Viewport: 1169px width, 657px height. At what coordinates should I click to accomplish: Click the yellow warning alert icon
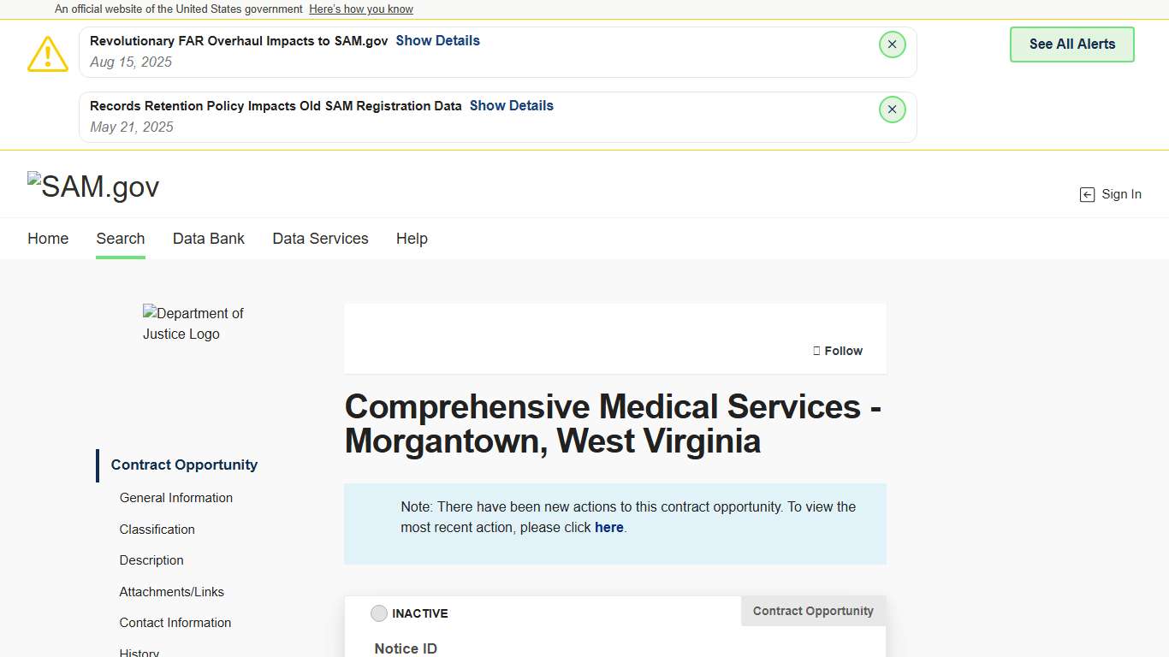pos(48,54)
